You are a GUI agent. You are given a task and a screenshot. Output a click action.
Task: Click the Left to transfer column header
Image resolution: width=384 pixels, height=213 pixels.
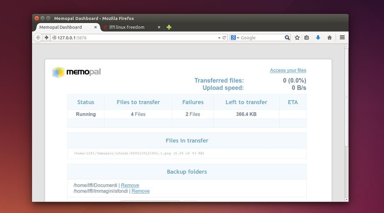246,102
